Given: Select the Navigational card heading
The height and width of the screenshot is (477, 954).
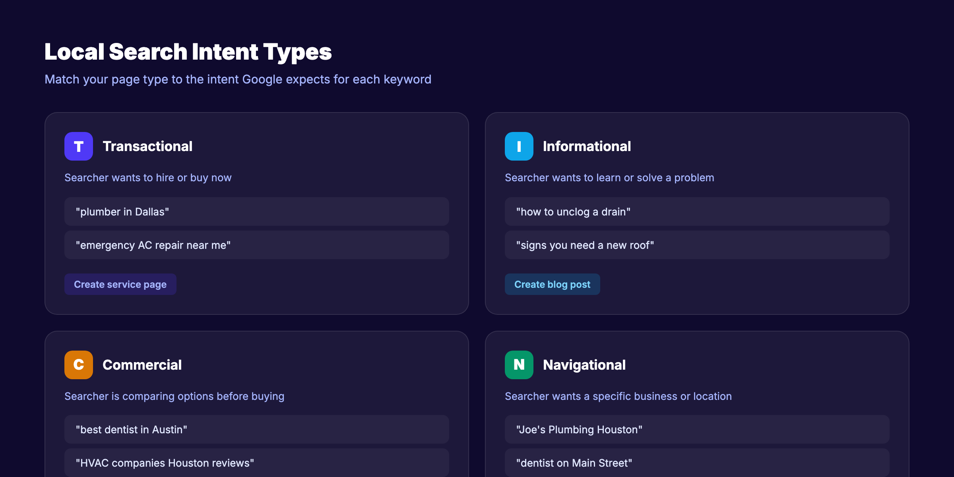Looking at the screenshot, I should 585,365.
